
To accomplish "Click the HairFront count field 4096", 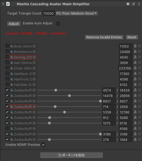I will (126, 79).
